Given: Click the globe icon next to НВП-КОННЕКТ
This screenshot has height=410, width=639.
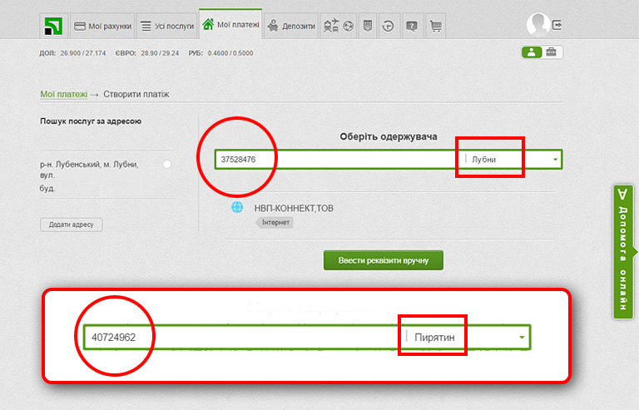Looking at the screenshot, I should coord(237,208).
